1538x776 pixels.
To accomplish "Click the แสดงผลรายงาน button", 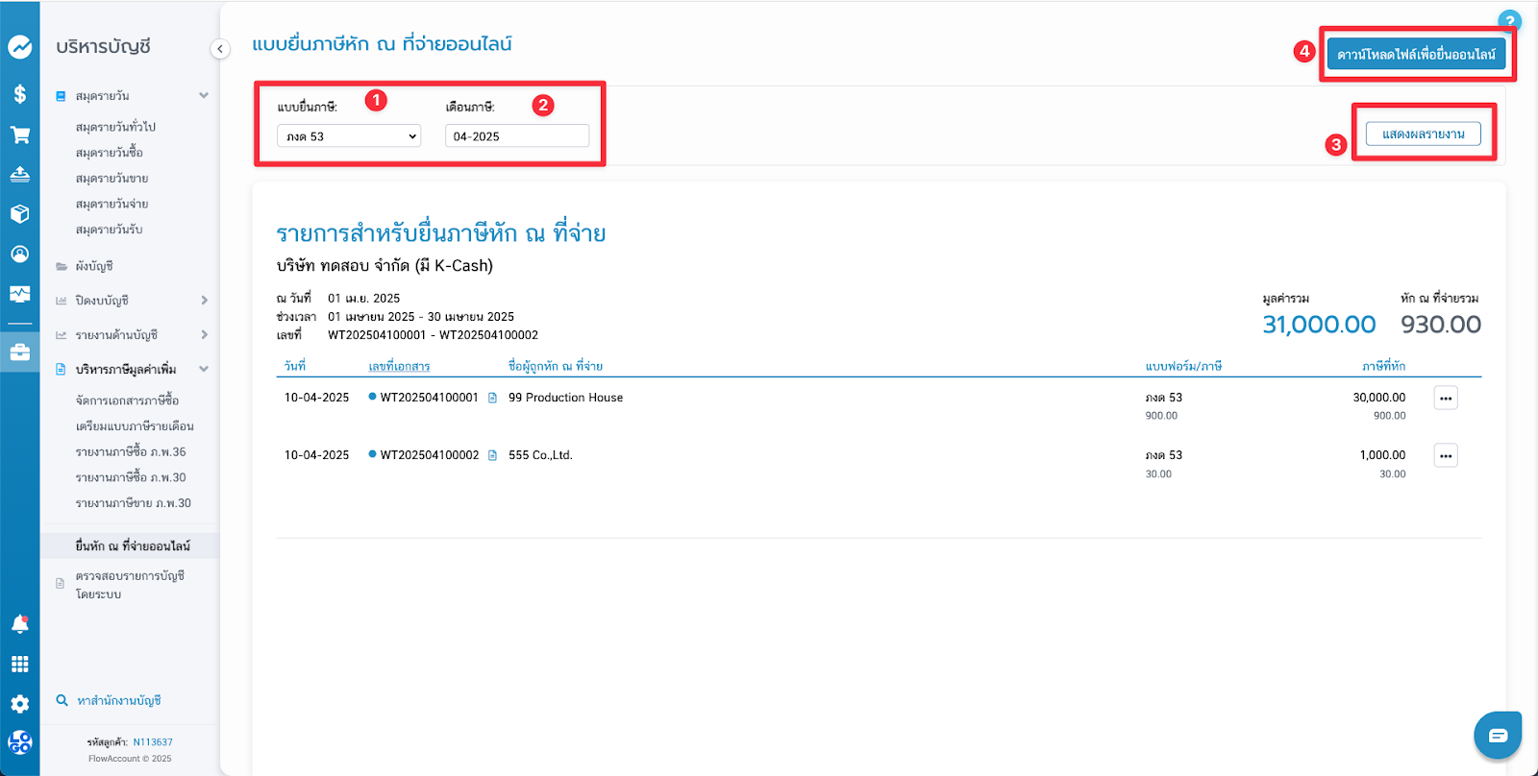I will (x=1423, y=134).
